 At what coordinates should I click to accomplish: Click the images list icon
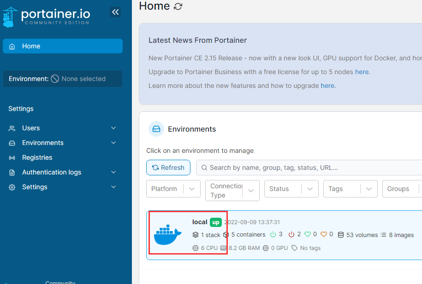tap(383, 235)
